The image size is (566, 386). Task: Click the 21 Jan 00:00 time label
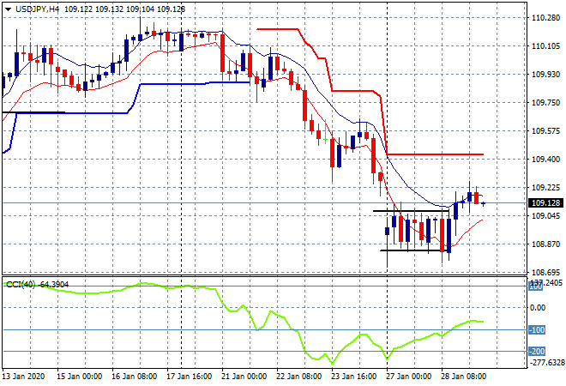244,377
